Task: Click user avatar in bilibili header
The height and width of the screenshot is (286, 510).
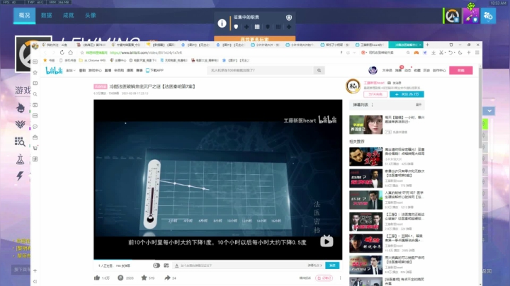Action: click(x=373, y=70)
